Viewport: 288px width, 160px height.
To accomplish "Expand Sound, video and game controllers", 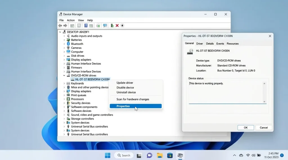I will (64, 115).
